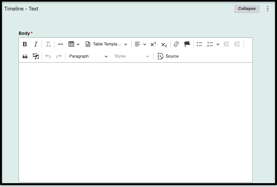Toggle bold formatting
Image resolution: width=277 pixels, height=187 pixels.
[x=25, y=44]
